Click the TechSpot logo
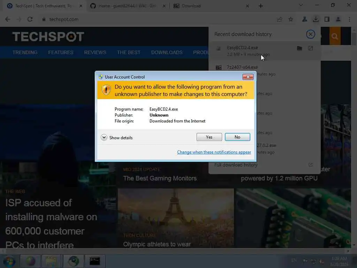This screenshot has width=357, height=268. click(48, 36)
